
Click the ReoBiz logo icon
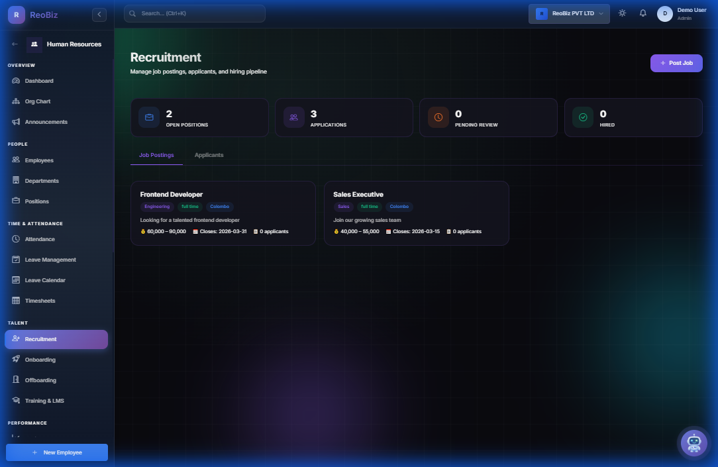click(16, 15)
